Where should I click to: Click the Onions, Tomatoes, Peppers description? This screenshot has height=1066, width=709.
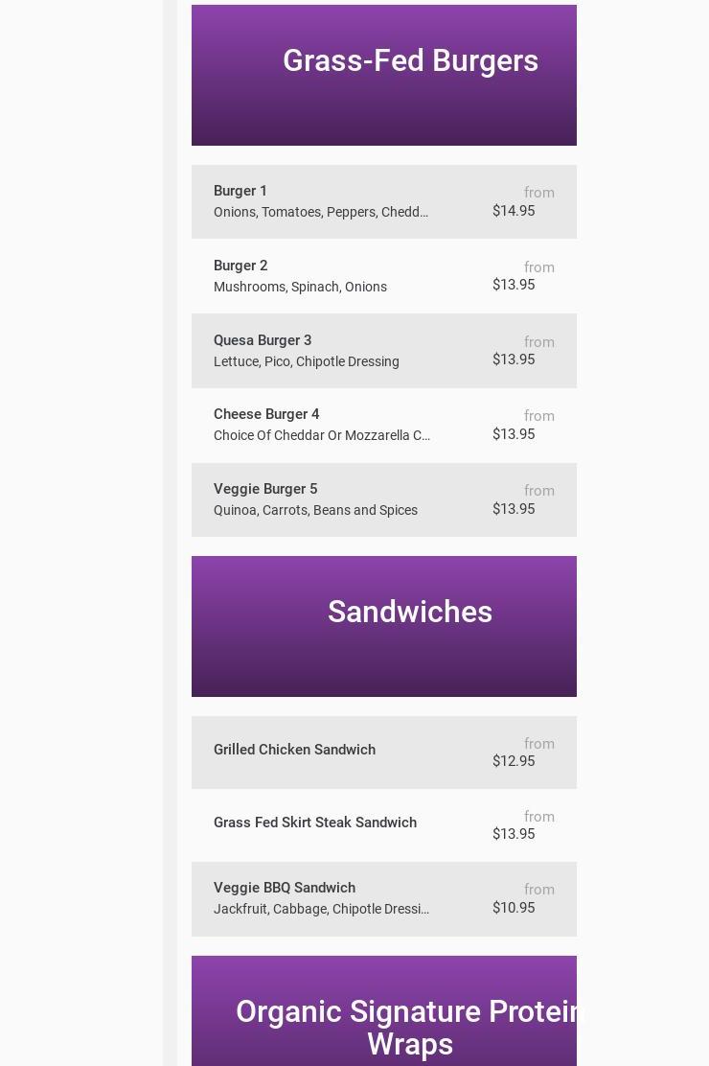(x=321, y=212)
